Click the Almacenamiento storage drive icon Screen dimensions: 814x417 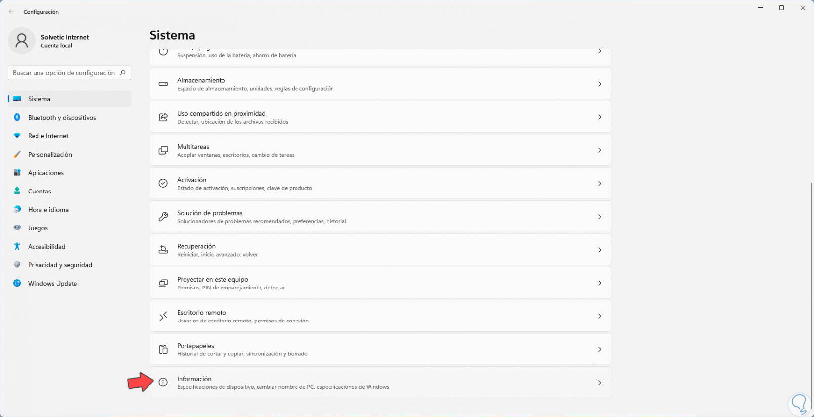163,84
